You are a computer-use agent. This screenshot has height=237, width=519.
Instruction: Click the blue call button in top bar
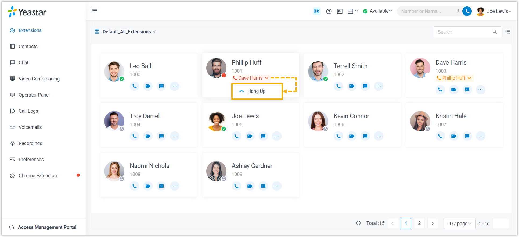click(467, 11)
